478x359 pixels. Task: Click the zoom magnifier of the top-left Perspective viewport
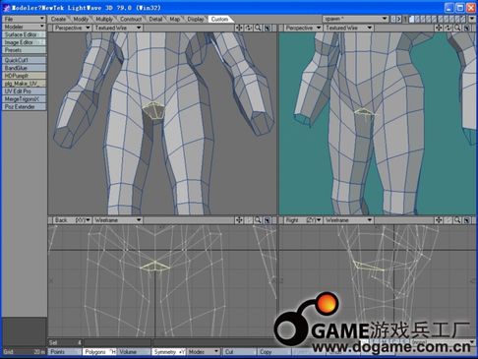pos(258,28)
